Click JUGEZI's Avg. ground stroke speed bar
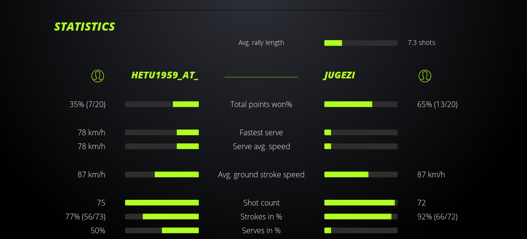Viewport: 527px width, 239px height. pyautogui.click(x=361, y=174)
